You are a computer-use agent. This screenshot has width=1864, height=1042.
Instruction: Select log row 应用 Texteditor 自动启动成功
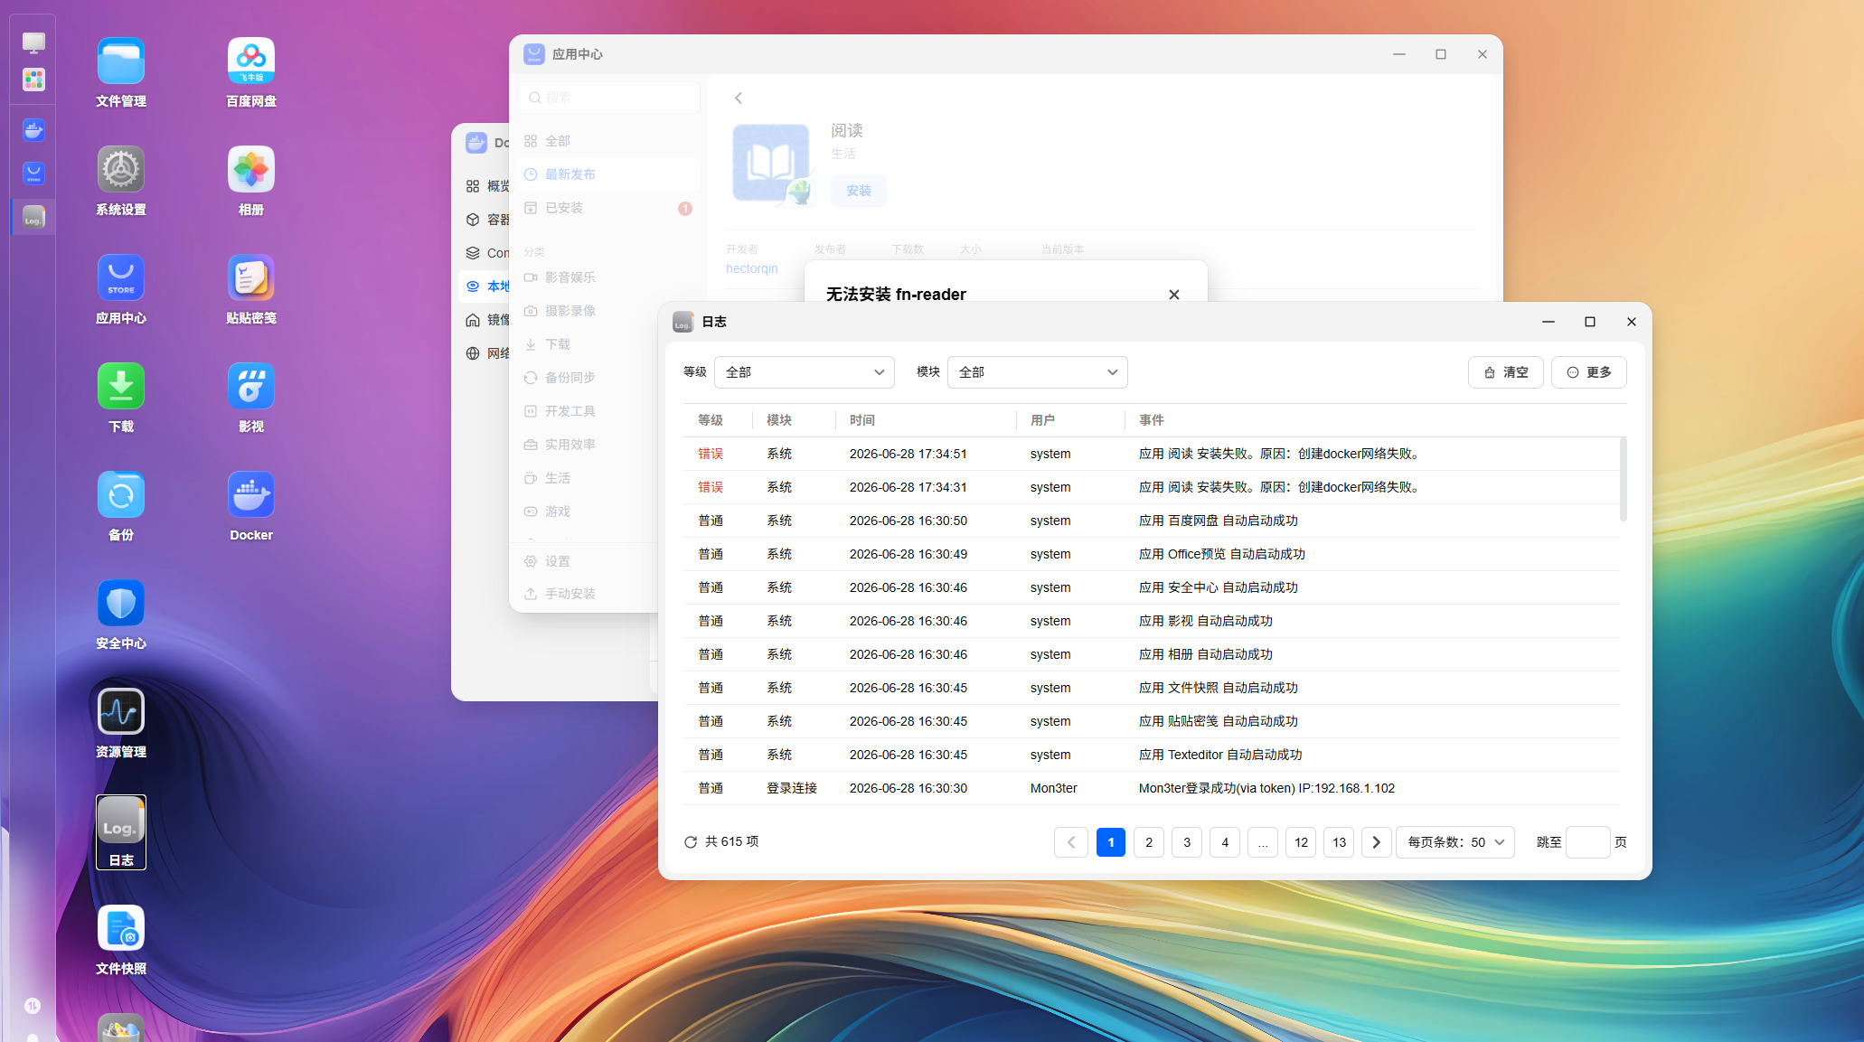pyautogui.click(x=1152, y=755)
